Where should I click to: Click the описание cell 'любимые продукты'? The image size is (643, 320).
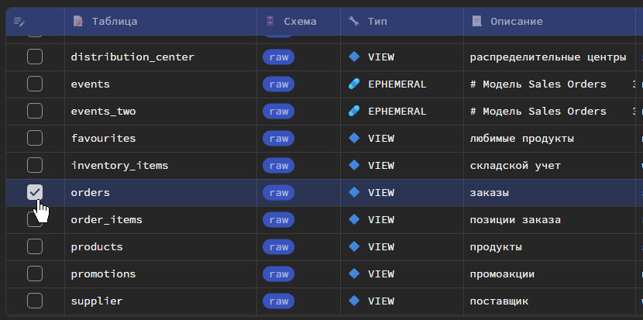point(522,138)
